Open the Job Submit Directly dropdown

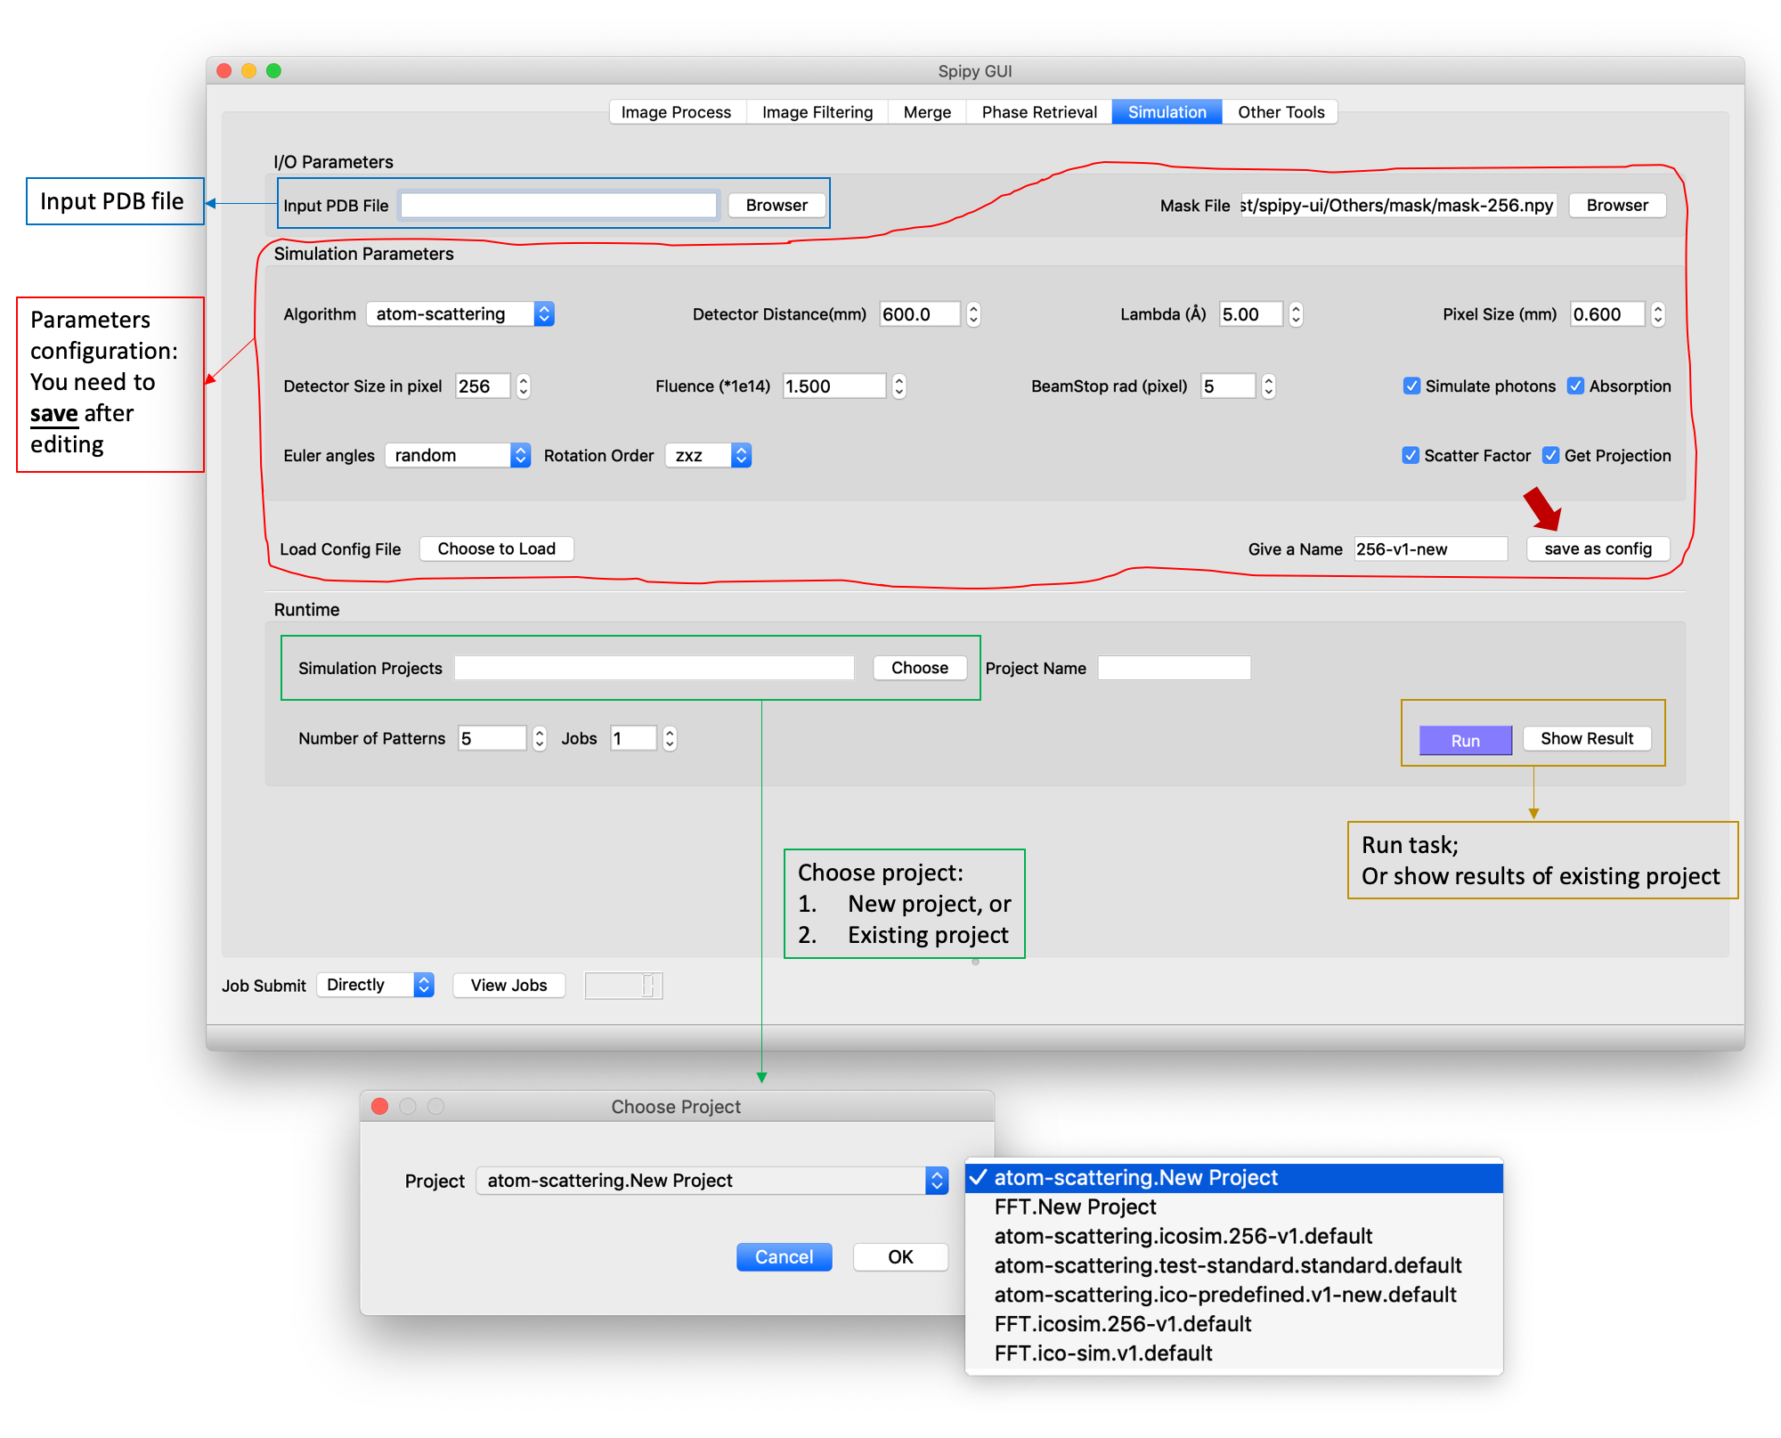coord(376,985)
